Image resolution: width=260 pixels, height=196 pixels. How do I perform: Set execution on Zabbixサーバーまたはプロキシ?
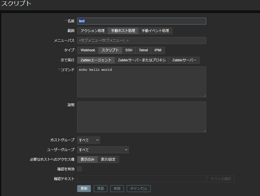(142, 60)
